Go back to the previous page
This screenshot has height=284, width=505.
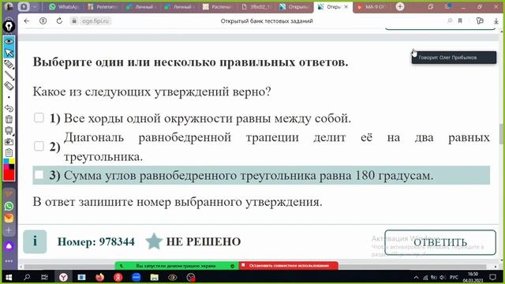click(x=27, y=21)
